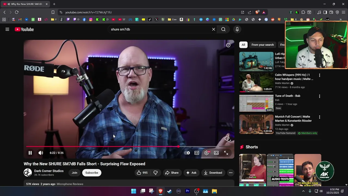The image size is (348, 196).
Task: Open the video info card icon
Action: (228, 45)
